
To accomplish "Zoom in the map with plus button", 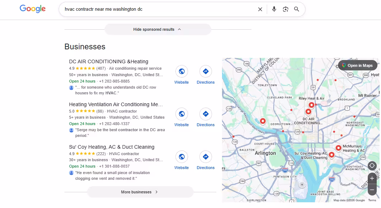I will [x=372, y=178].
